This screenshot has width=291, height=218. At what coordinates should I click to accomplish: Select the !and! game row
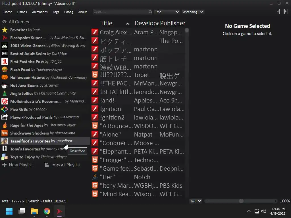[138, 100]
